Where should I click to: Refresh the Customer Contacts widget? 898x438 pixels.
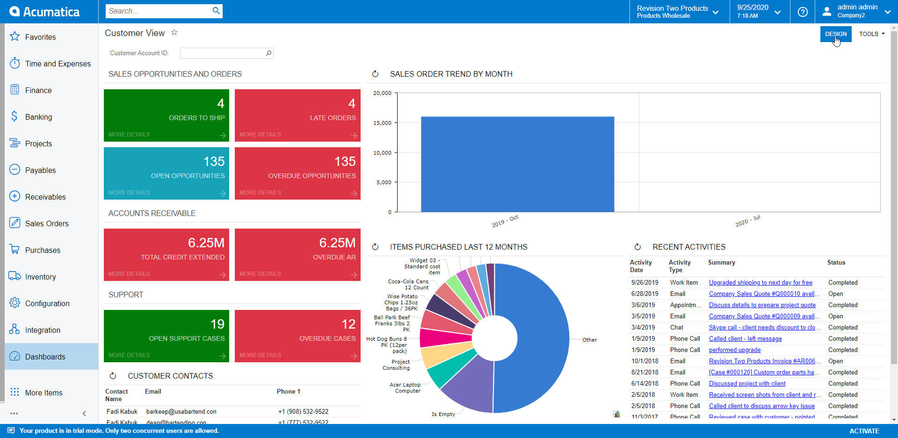[113, 375]
